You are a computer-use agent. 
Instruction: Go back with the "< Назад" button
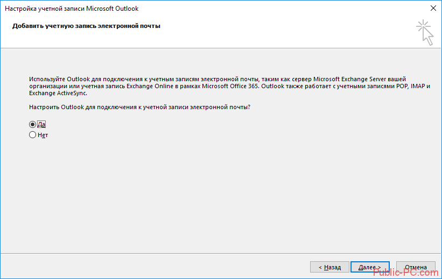pos(329,267)
